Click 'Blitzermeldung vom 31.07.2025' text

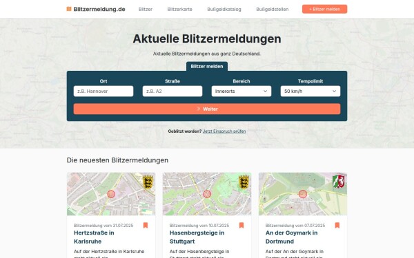click(103, 226)
